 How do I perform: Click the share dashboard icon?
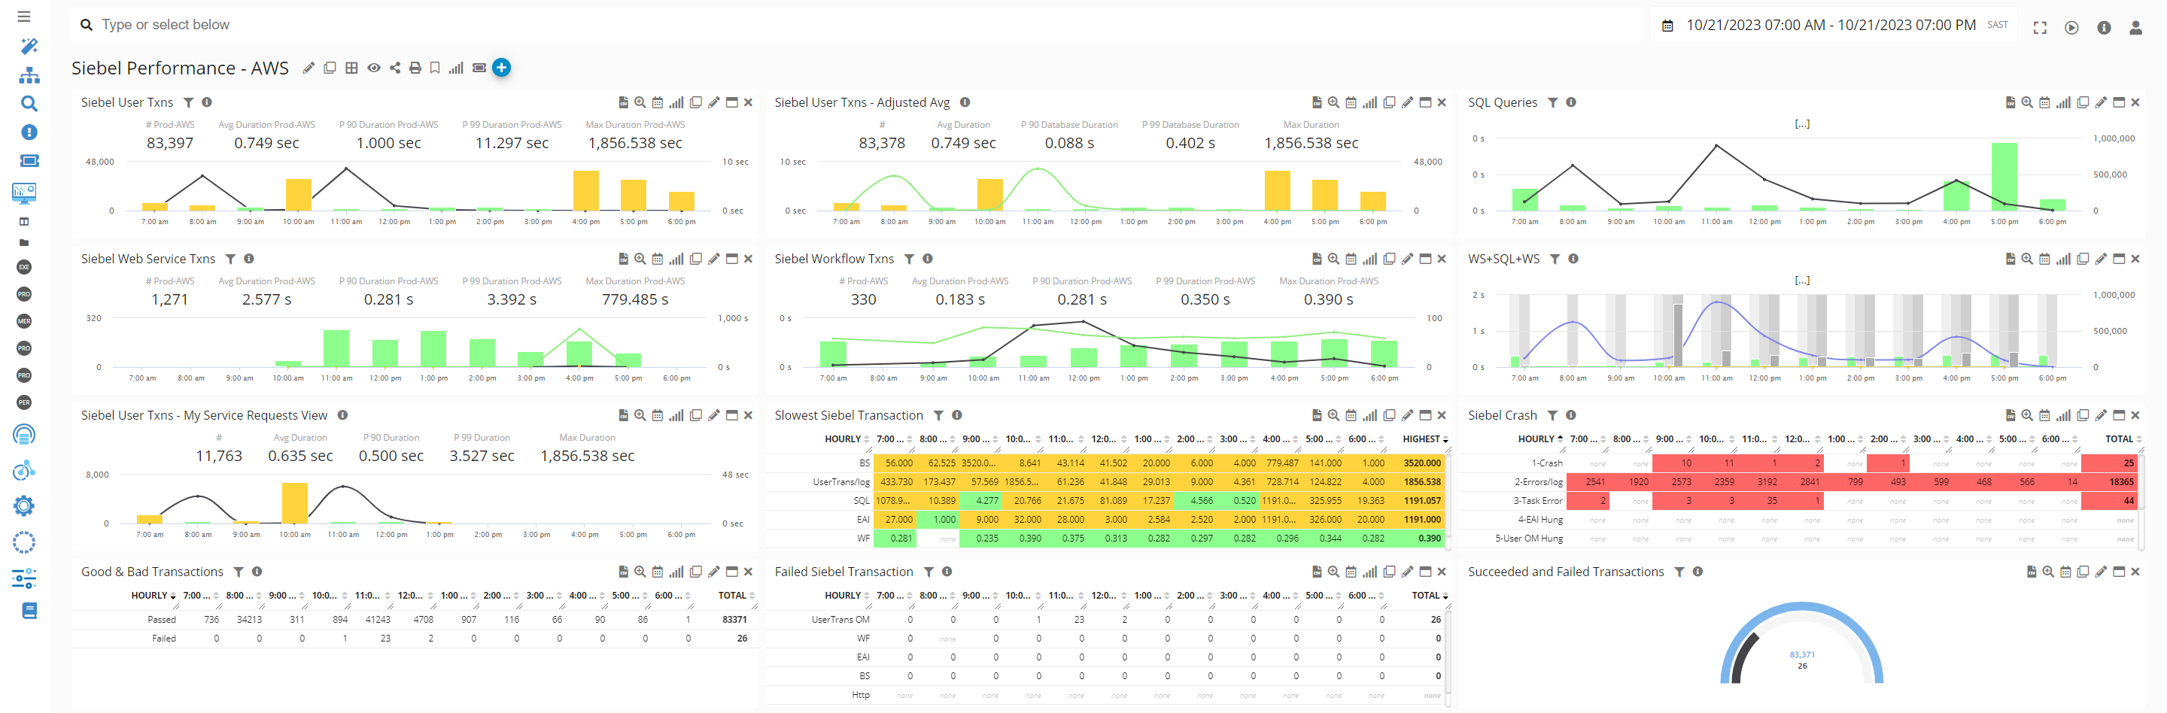[394, 68]
